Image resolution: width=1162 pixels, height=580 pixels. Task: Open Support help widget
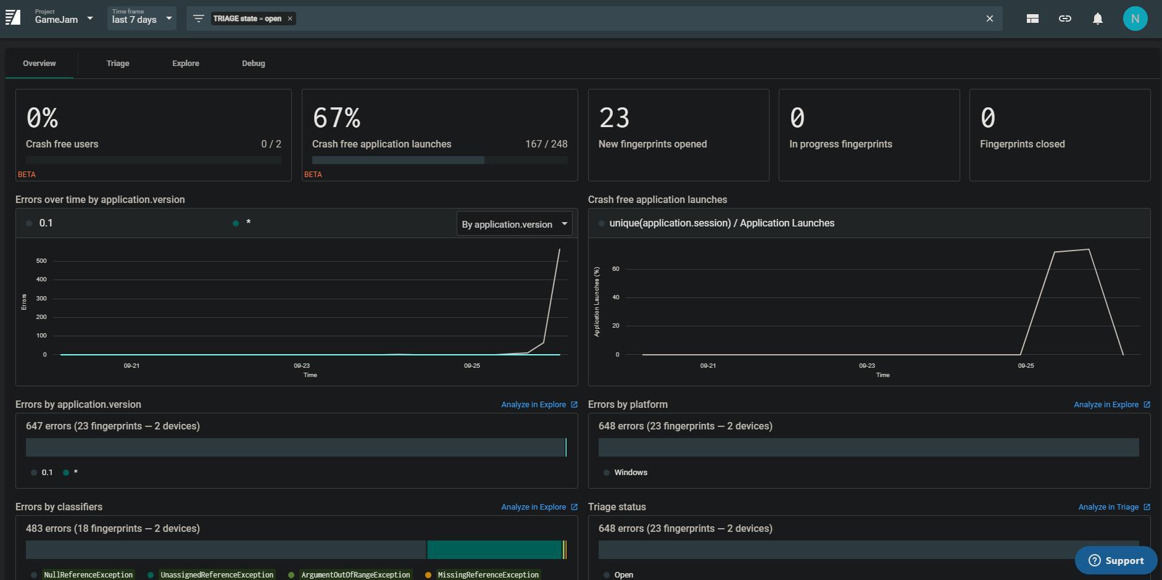coord(1116,560)
